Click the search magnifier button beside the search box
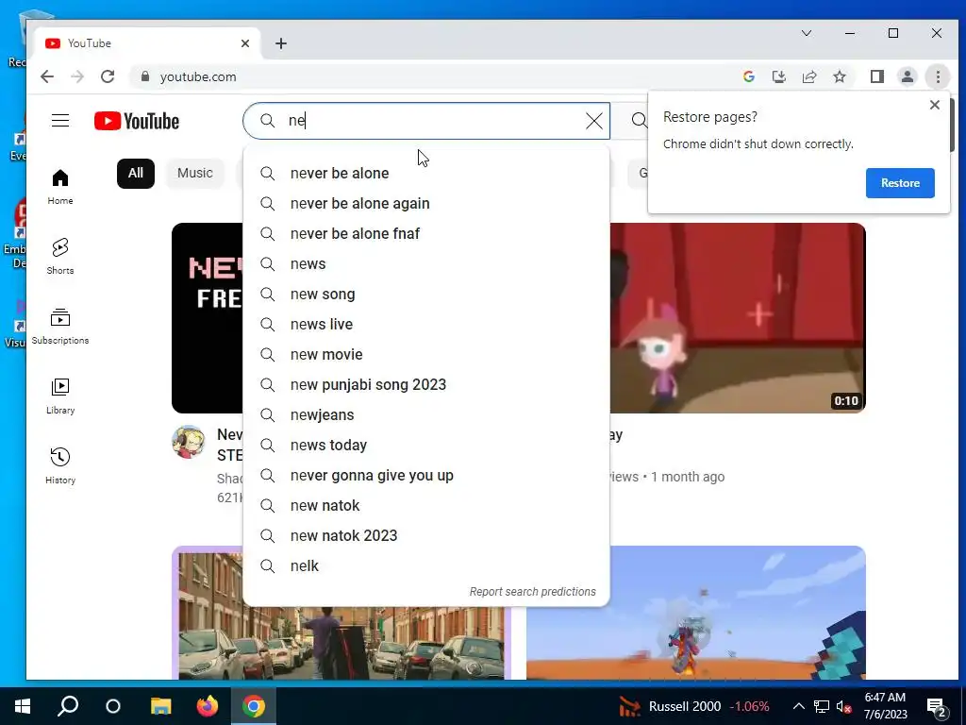966x725 pixels. tap(640, 120)
